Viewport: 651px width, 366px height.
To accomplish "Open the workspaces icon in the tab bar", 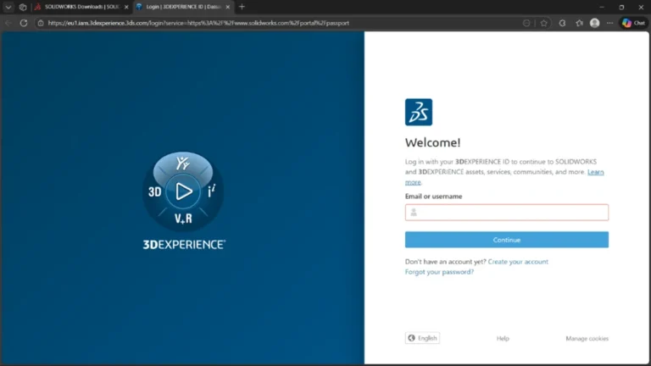I will coord(23,7).
